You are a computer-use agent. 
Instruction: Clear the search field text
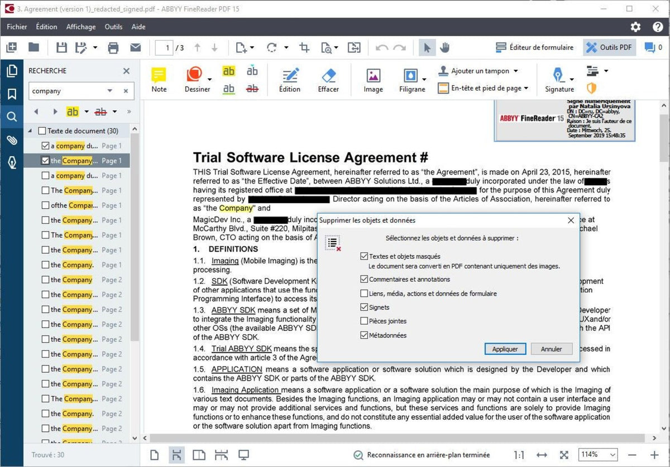pos(126,91)
